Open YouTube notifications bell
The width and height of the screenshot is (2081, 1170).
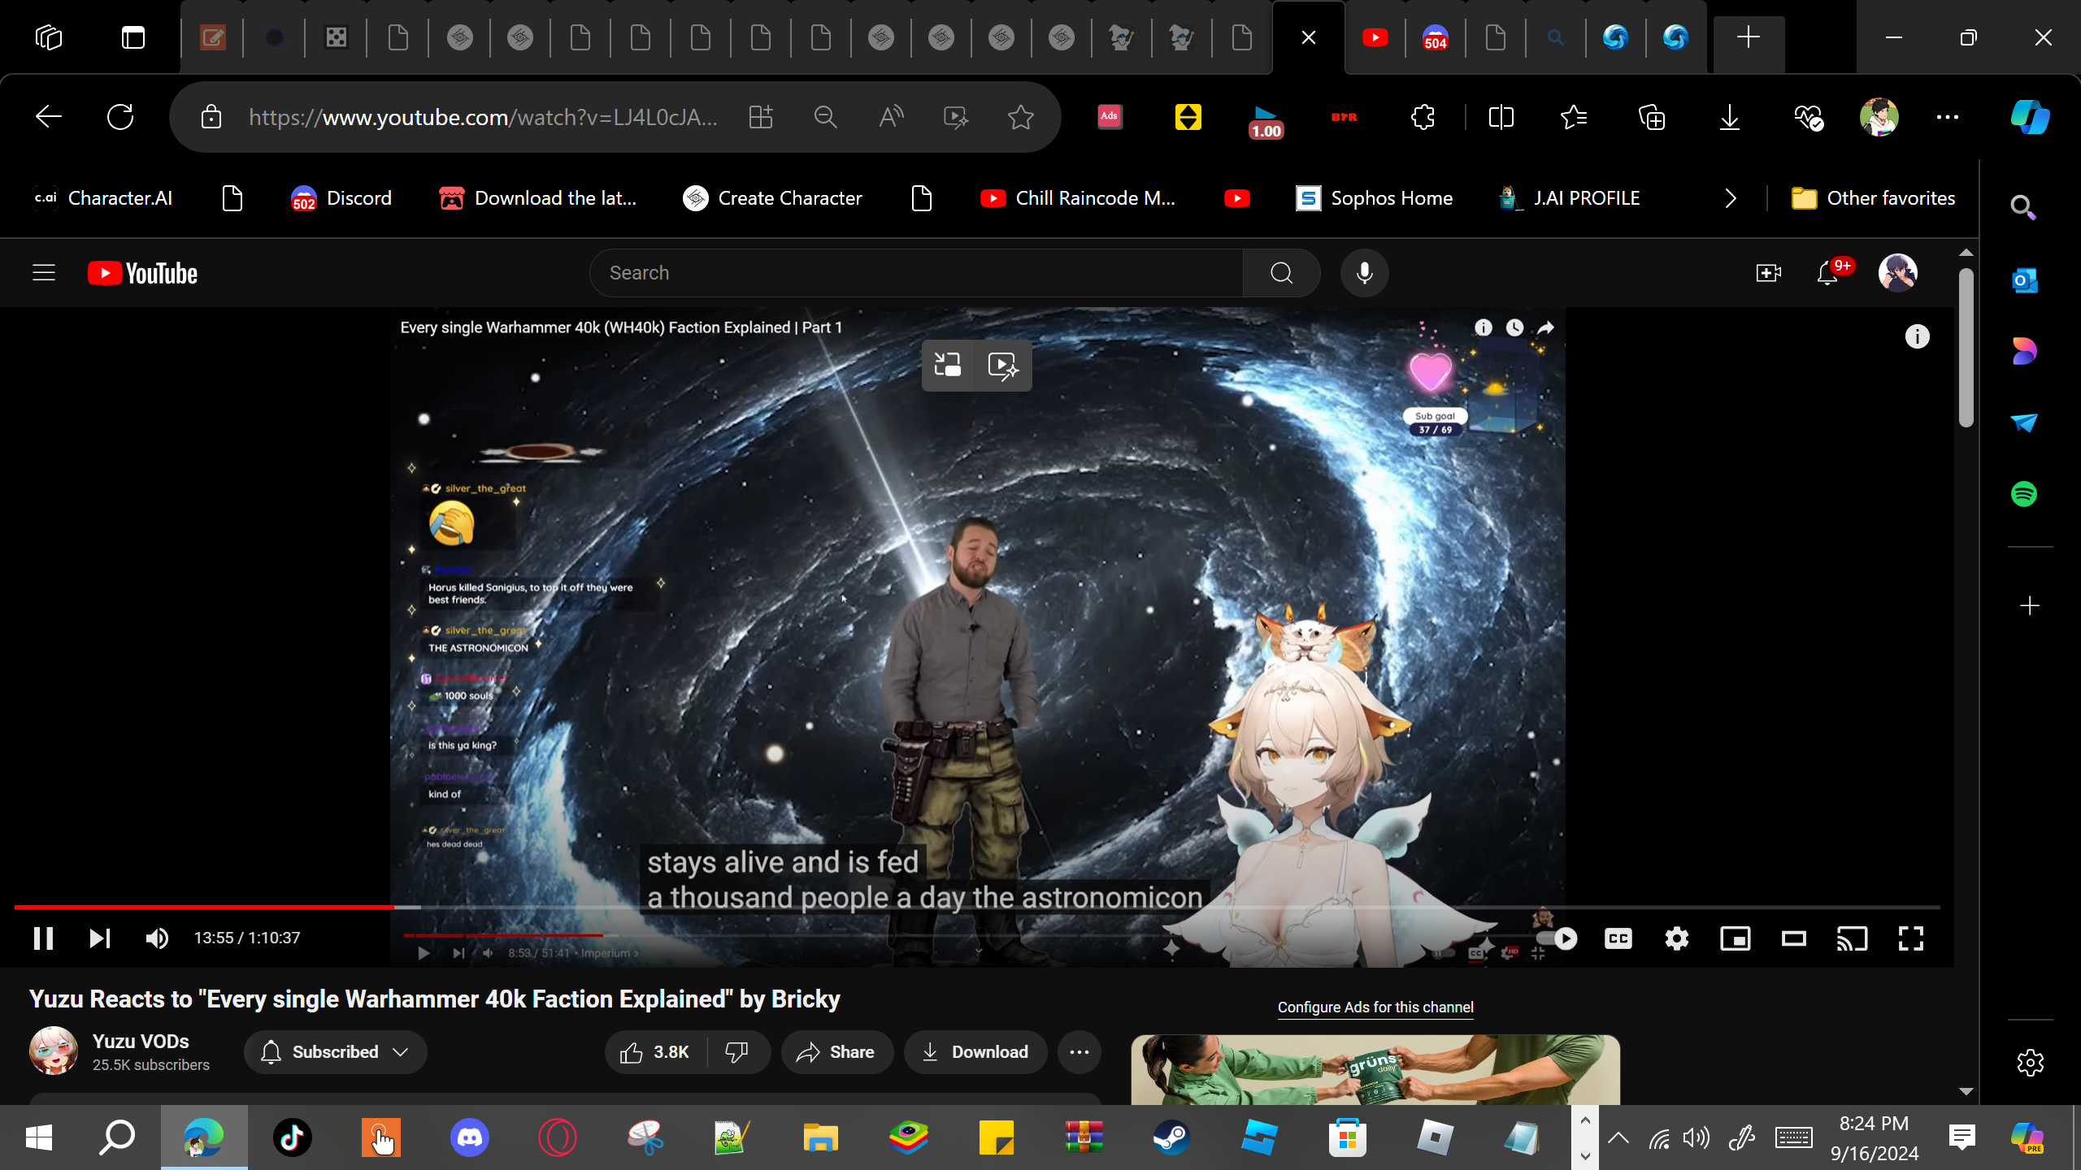(1827, 273)
